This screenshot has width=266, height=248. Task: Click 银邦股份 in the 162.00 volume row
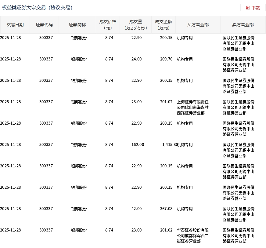(79, 144)
